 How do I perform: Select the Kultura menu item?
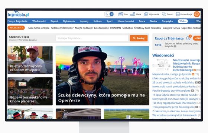point(97,21)
